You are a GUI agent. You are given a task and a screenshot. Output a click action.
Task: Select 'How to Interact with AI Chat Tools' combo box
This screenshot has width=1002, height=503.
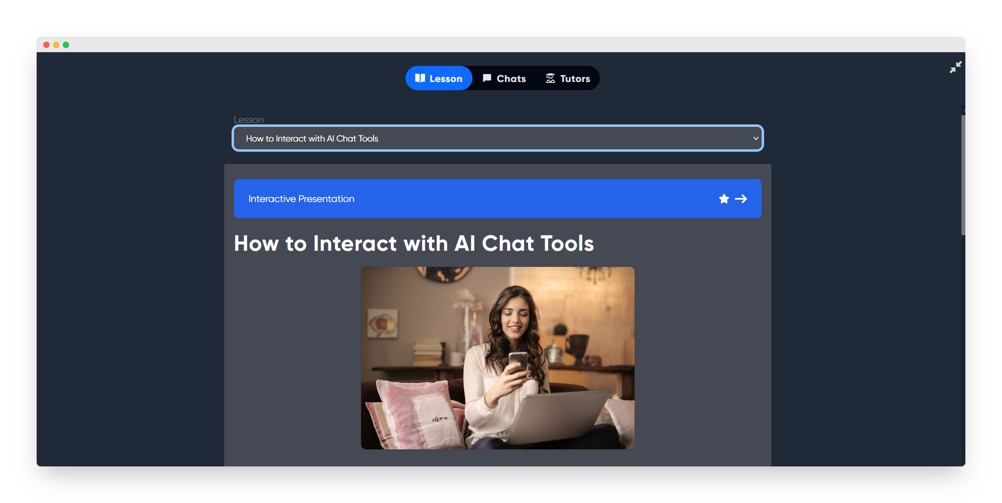[x=497, y=138]
